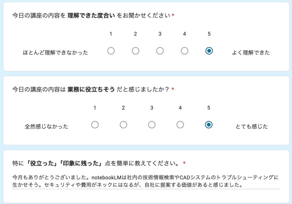Click the number 3 column header in the first scale
The width and height of the screenshot is (292, 204).
[160, 34]
